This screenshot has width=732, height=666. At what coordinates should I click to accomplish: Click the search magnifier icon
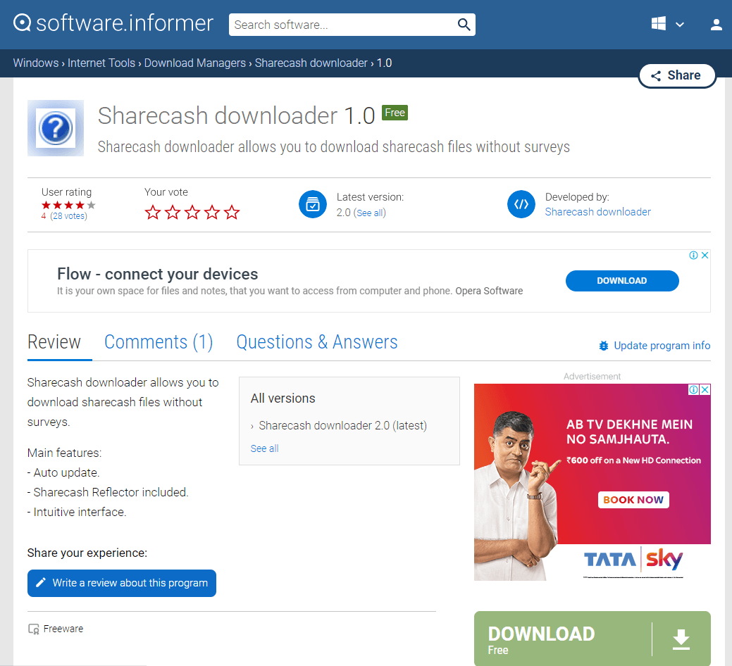tap(464, 25)
